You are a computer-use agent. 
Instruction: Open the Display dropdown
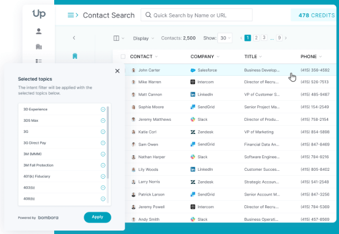(x=144, y=39)
